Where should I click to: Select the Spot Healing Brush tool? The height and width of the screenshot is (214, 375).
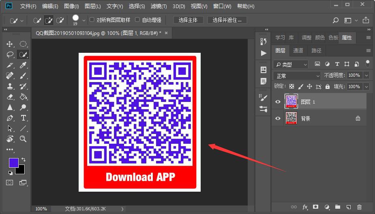(x=10, y=76)
